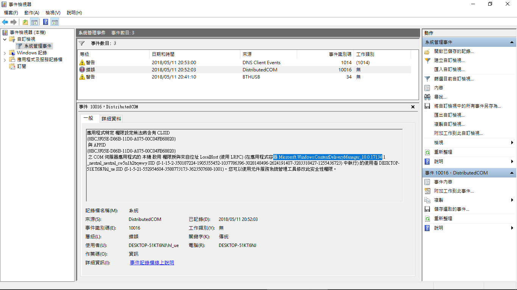517x290 pixels.
Task: Click the funnel icon above the event list
Action: pyautogui.click(x=82, y=43)
